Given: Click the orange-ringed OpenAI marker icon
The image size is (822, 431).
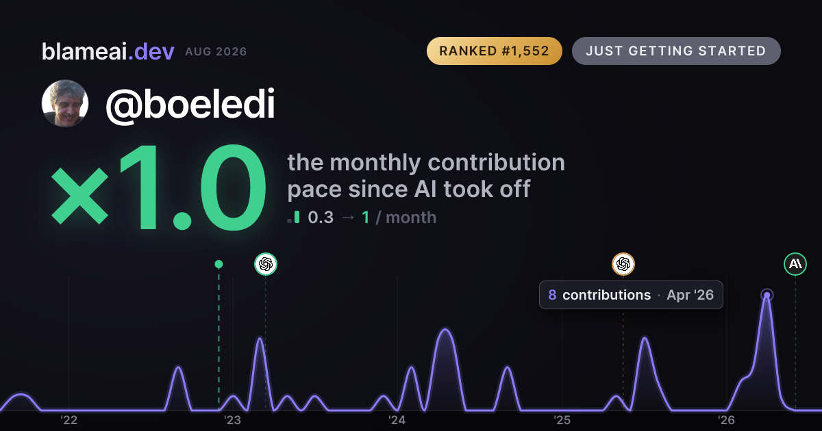Looking at the screenshot, I should (x=623, y=263).
